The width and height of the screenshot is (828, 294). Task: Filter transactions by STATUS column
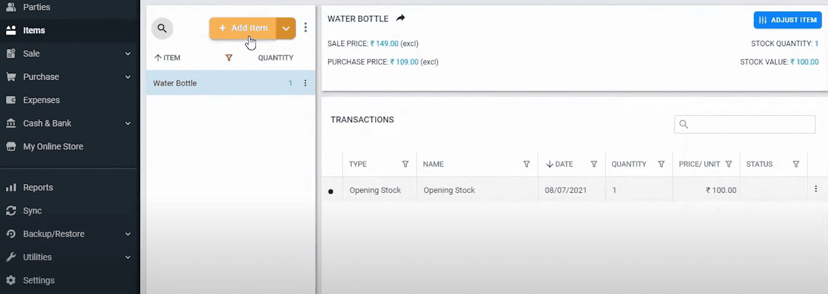coord(796,164)
